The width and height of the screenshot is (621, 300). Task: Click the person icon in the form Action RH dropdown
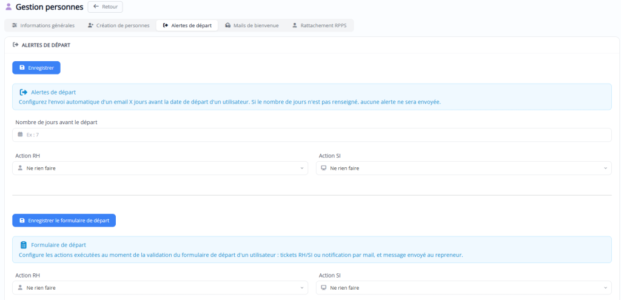(x=20, y=288)
